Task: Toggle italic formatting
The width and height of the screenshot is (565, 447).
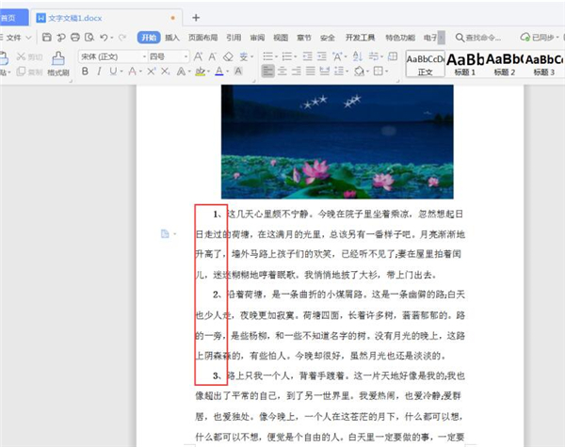Action: coord(99,72)
